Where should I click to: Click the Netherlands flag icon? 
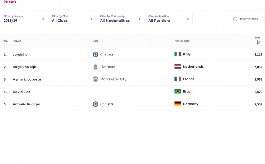point(178,67)
